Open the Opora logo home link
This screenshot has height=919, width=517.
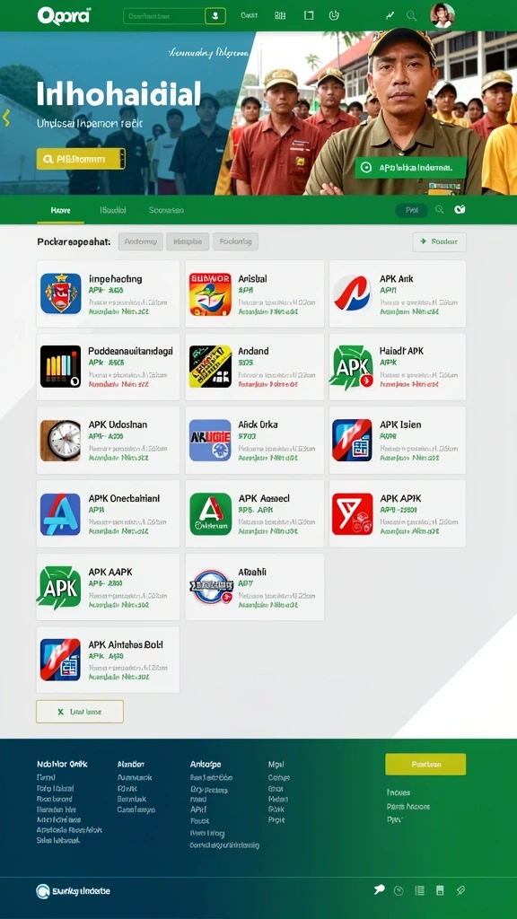(x=64, y=16)
